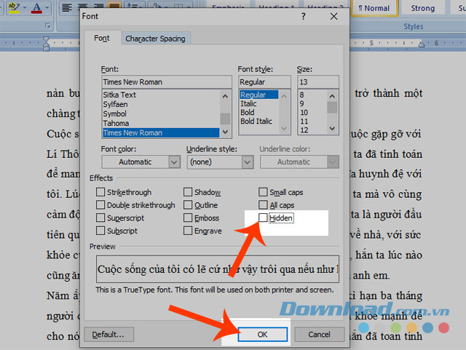Select the Font tab
Viewport: 466px width, 350px height.
[x=102, y=38]
